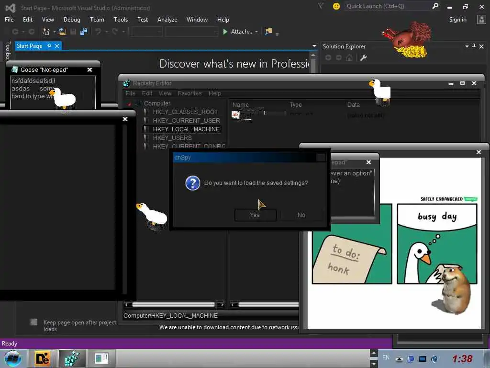490x368 pixels.
Task: Click the yellow smiley feedback icon
Action: [x=336, y=6]
